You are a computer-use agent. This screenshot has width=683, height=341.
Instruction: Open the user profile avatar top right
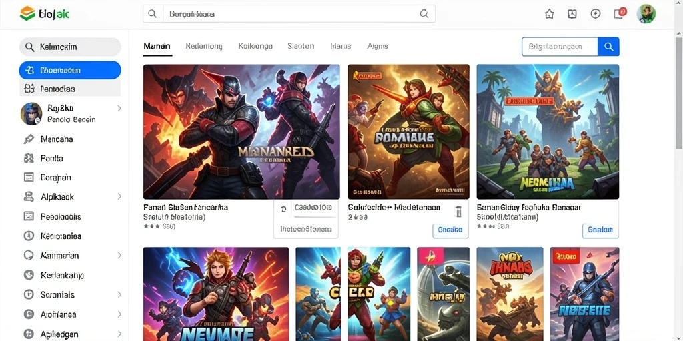coord(646,14)
